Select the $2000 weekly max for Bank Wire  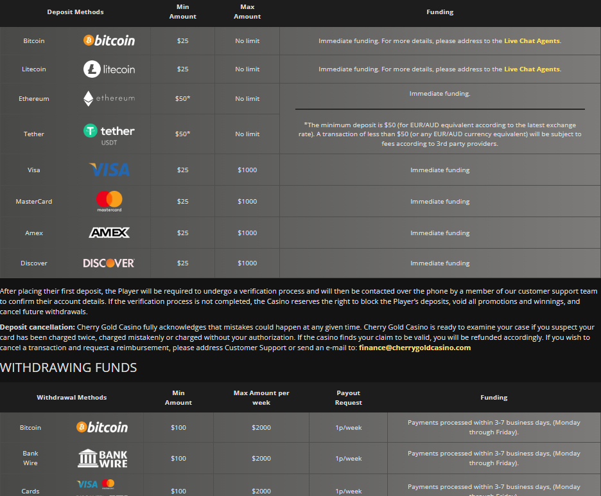[261, 458]
